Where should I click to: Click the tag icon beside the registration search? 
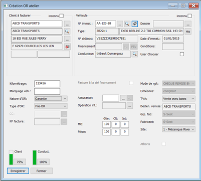point(135,24)
